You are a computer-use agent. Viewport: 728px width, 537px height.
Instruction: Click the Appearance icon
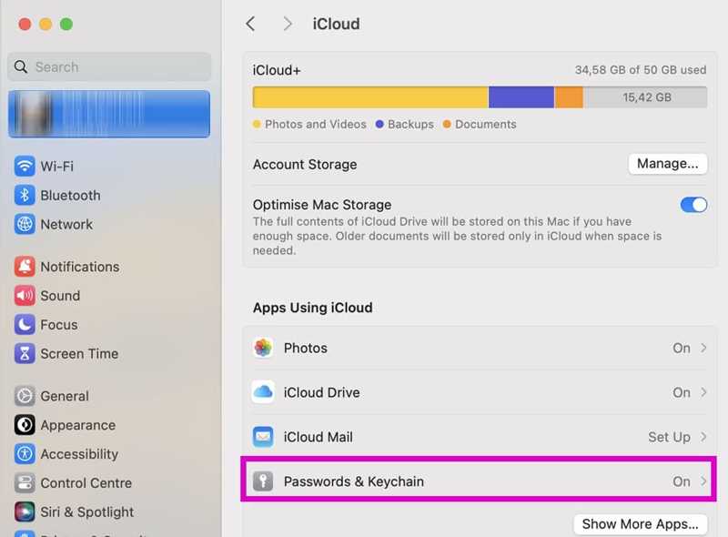[25, 424]
